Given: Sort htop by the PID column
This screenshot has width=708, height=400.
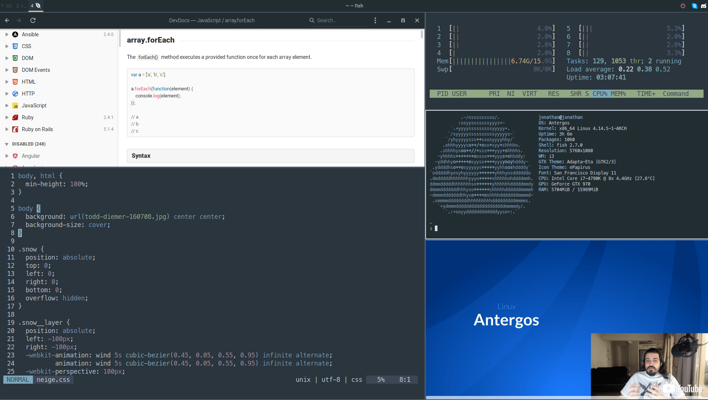Looking at the screenshot, I should [442, 94].
